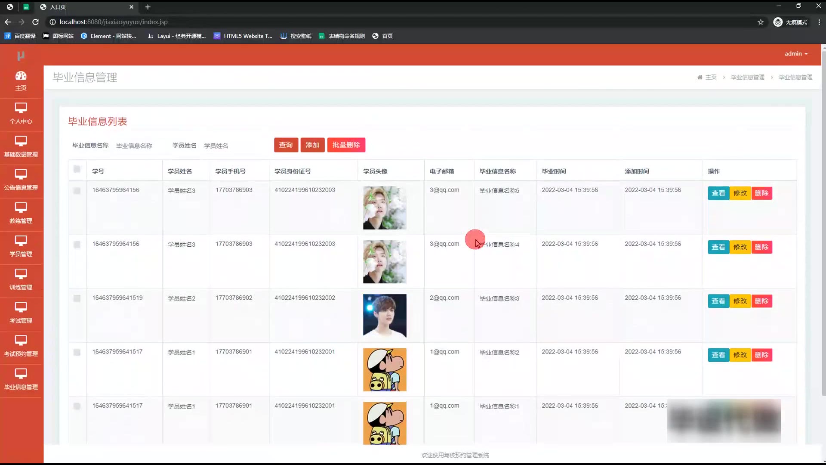Click 主页 breadcrumb link
The height and width of the screenshot is (465, 826).
click(x=711, y=77)
